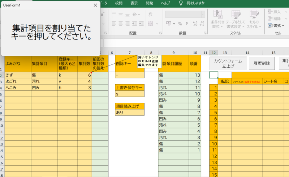This screenshot has height=177, width=289.
Task: Click the comma style icon
Action: point(187,24)
